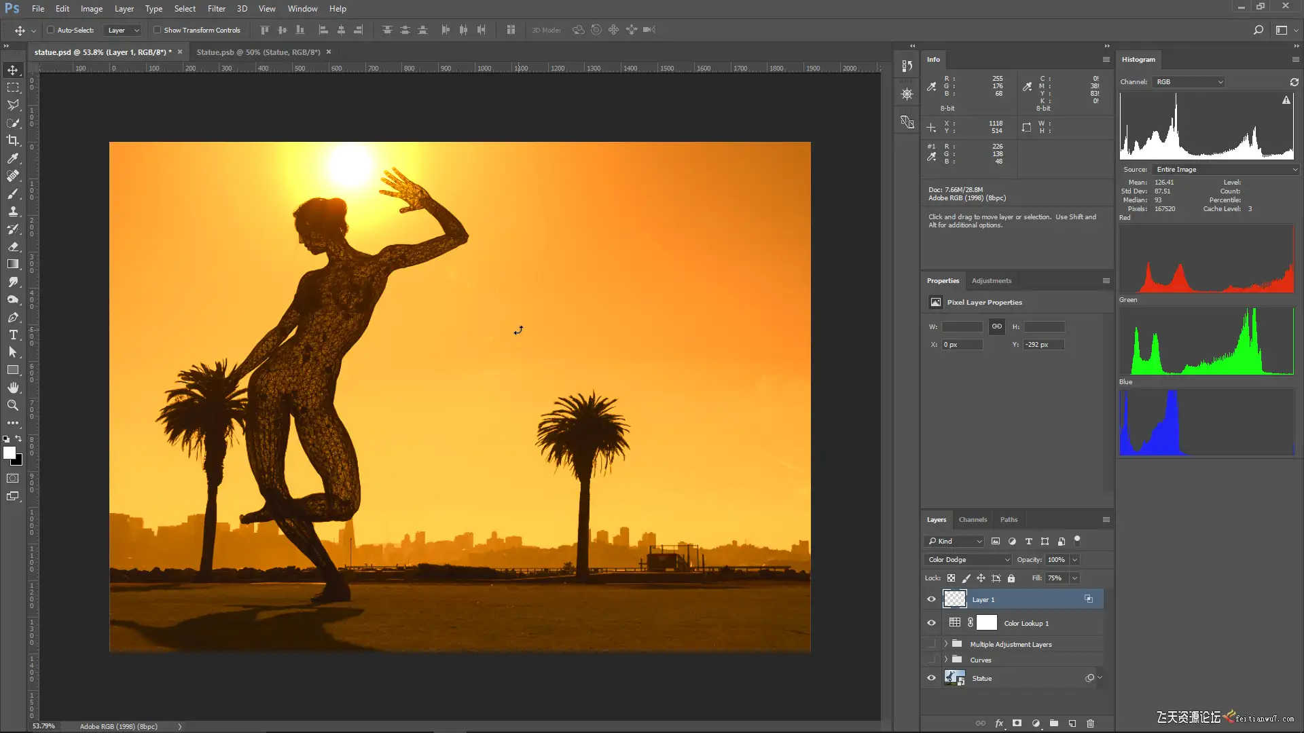This screenshot has width=1304, height=733.
Task: Open the Color Dodge blend mode dropdown
Action: pyautogui.click(x=968, y=560)
